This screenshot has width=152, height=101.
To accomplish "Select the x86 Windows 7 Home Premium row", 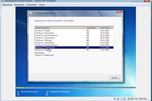I will click(74, 35).
